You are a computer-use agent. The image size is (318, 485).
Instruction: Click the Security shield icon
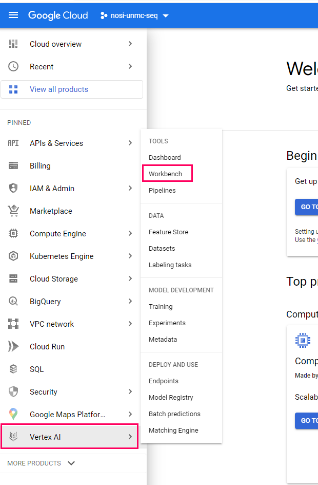point(13,391)
